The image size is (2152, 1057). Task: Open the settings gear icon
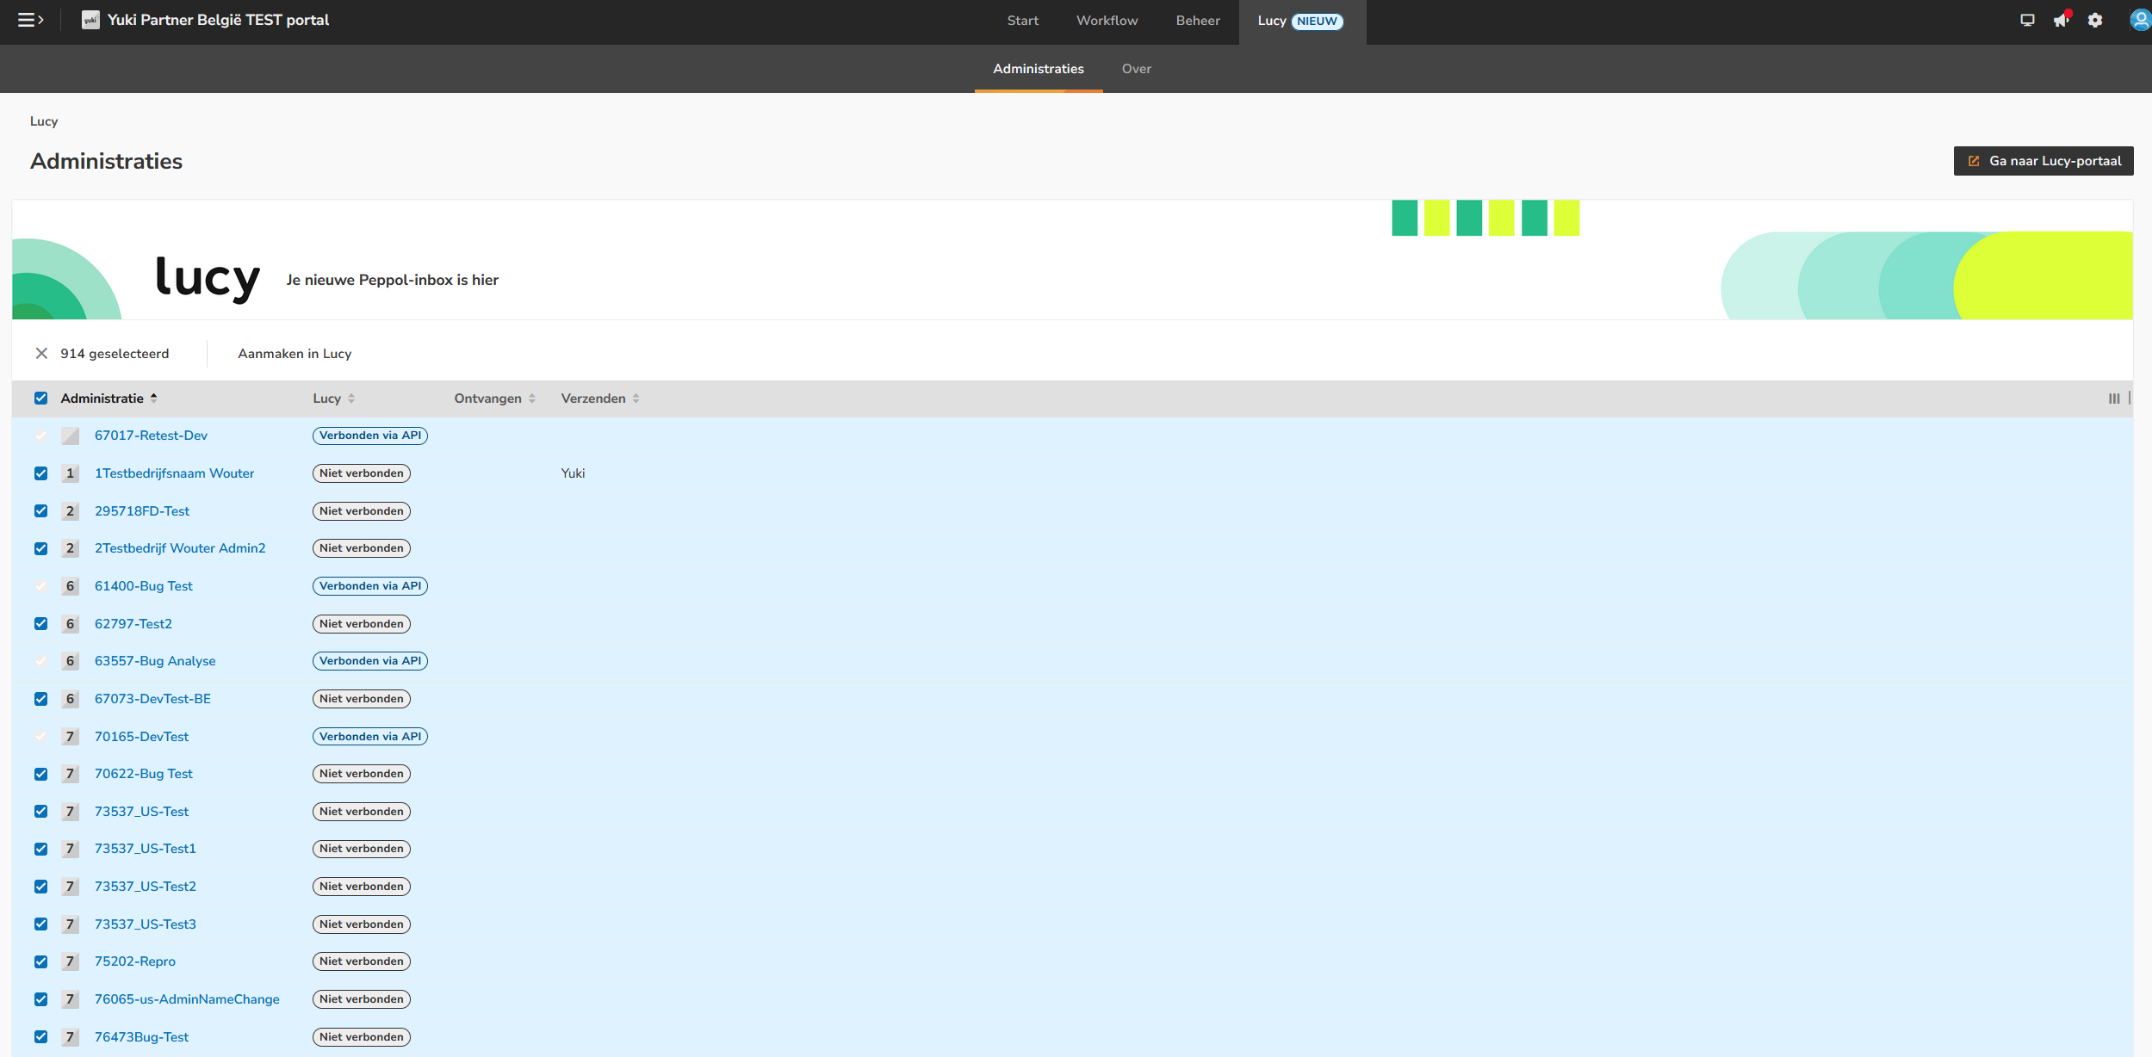(x=2095, y=20)
